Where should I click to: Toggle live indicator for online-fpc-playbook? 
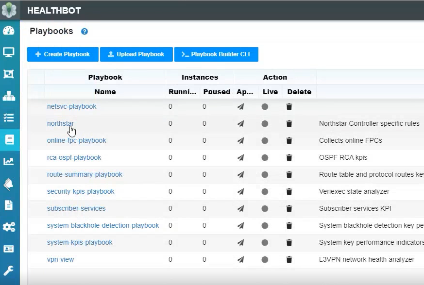click(x=265, y=141)
